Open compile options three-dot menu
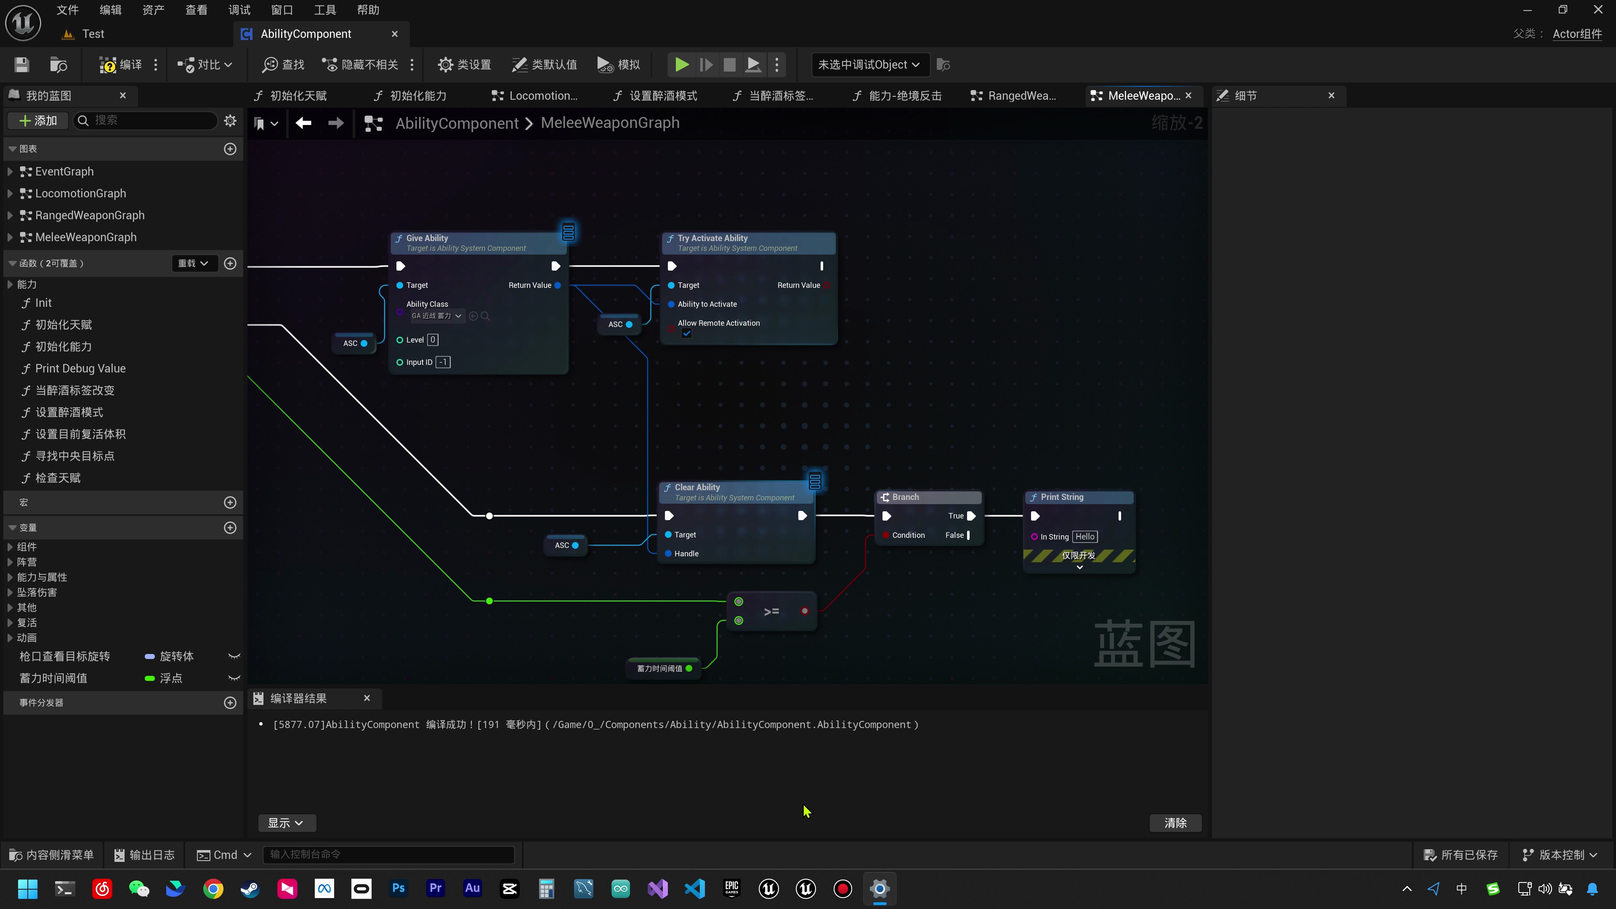The height and width of the screenshot is (909, 1616). [x=156, y=65]
